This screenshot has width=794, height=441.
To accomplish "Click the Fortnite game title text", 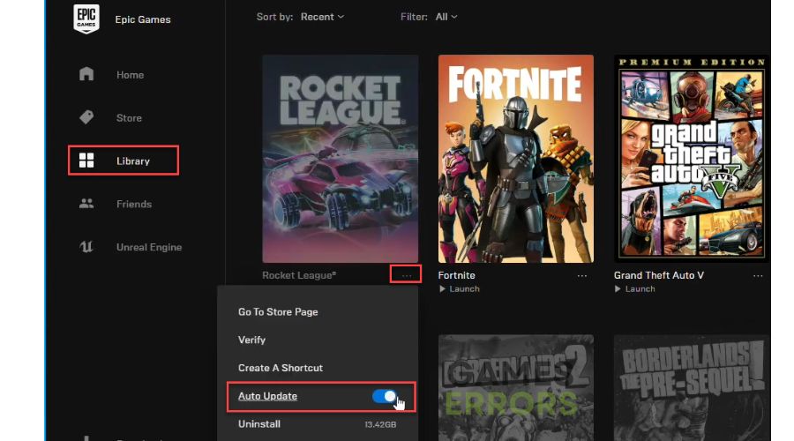I will 456,275.
